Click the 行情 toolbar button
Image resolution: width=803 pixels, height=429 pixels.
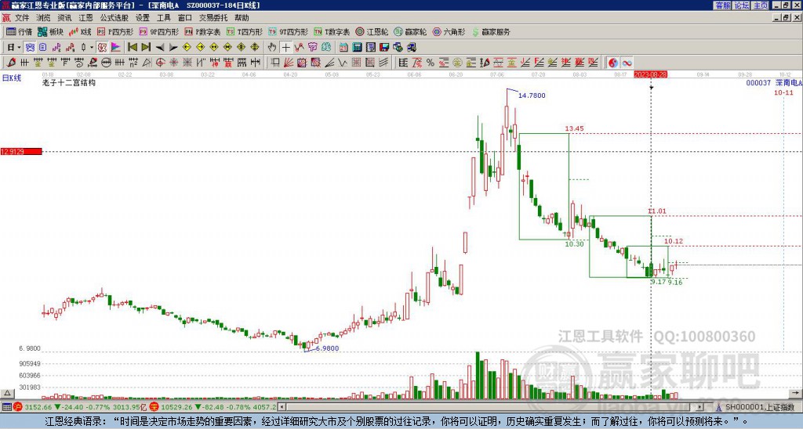[x=20, y=31]
